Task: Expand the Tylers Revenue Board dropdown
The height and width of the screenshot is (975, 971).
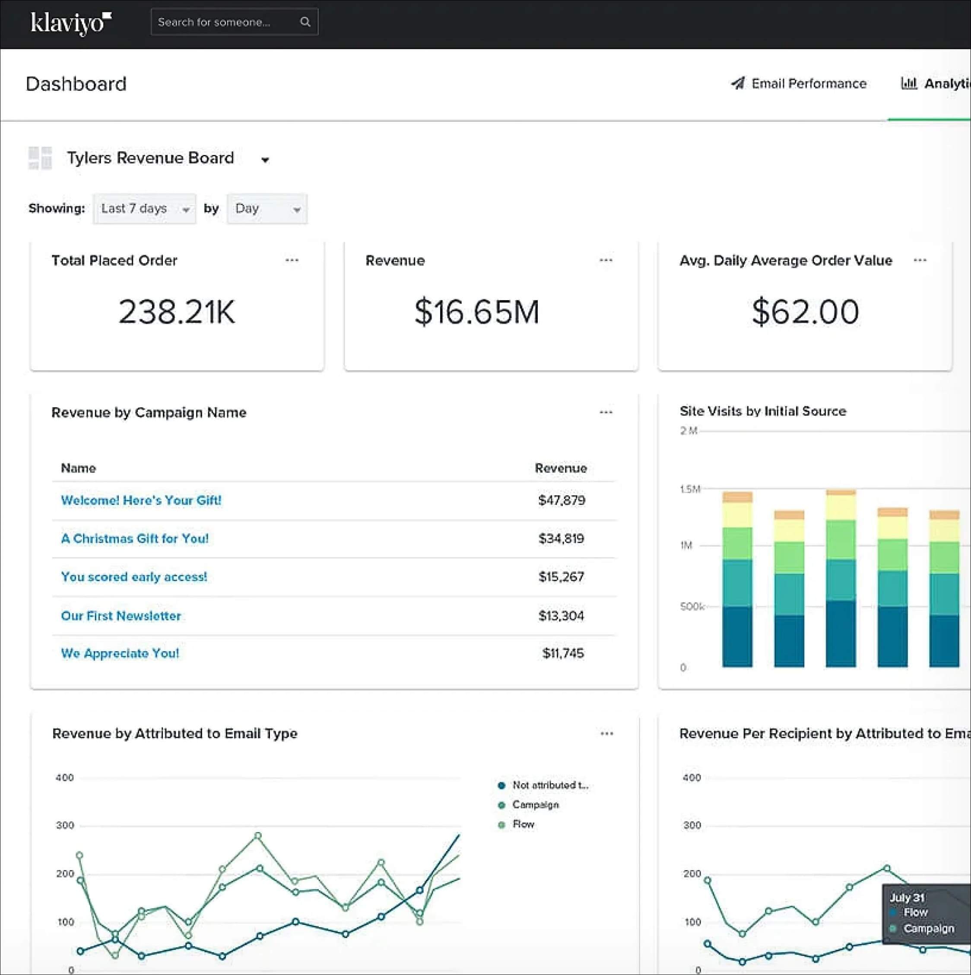Action: tap(265, 160)
